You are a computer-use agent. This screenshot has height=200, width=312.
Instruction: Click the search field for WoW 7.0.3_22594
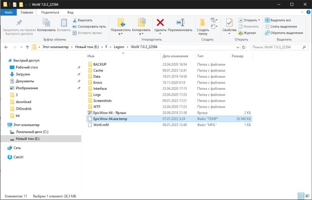click(x=276, y=47)
